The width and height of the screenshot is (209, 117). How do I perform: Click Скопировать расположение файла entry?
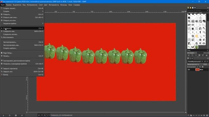click(x=22, y=61)
